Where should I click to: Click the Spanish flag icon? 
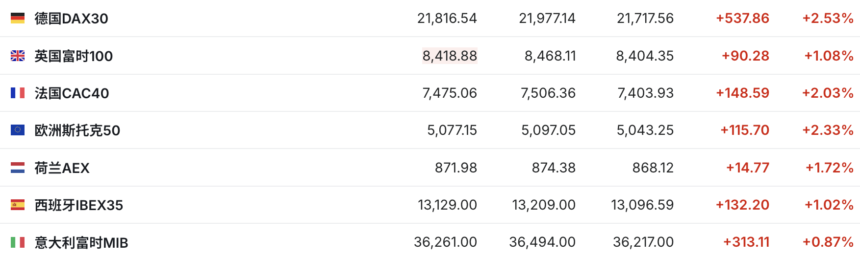pos(18,205)
